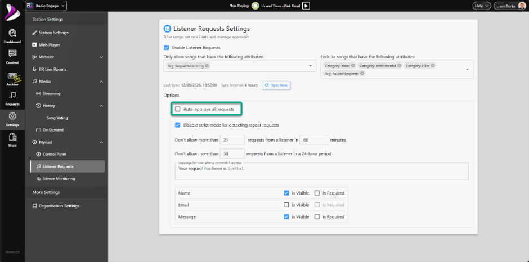Toggle Enable Listener Requests checkbox
The image size is (529, 262).
click(167, 48)
